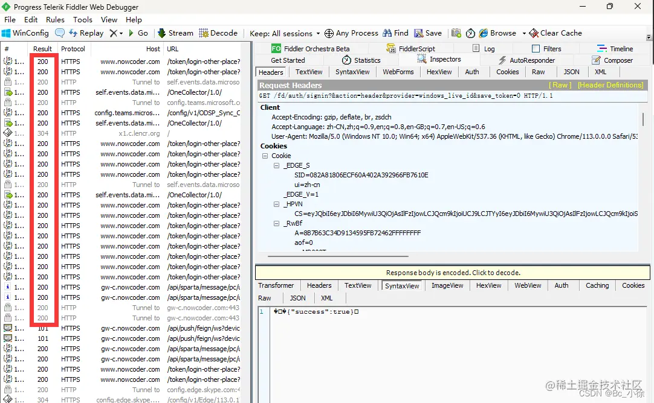654x403 pixels.
Task: Collapse the _EDGE_S cookie node
Action: pos(276,165)
